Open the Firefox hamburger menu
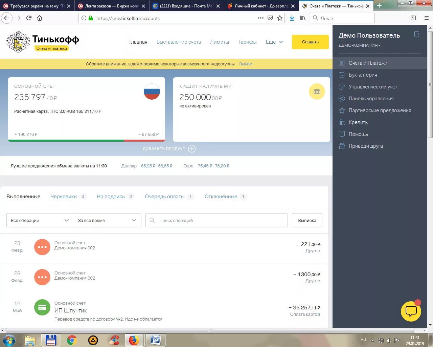The image size is (433, 347). pos(427,18)
